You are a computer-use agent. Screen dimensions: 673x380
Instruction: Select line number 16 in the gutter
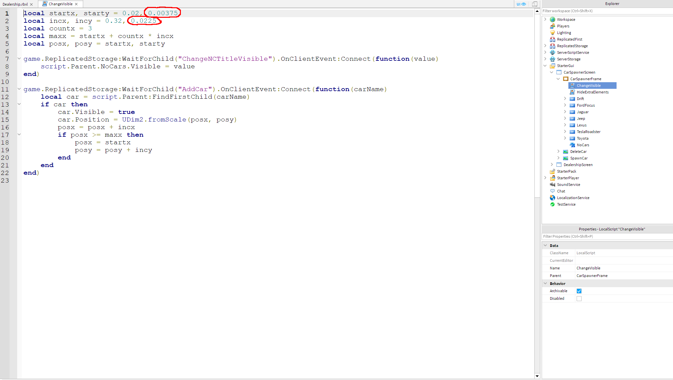5,127
